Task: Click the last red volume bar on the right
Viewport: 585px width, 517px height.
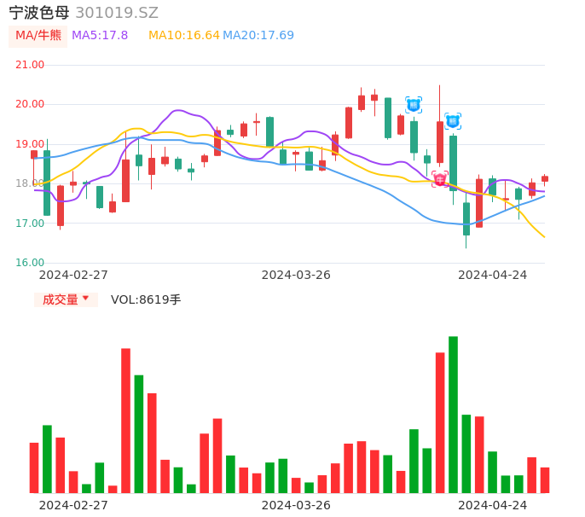Action: coord(545,480)
